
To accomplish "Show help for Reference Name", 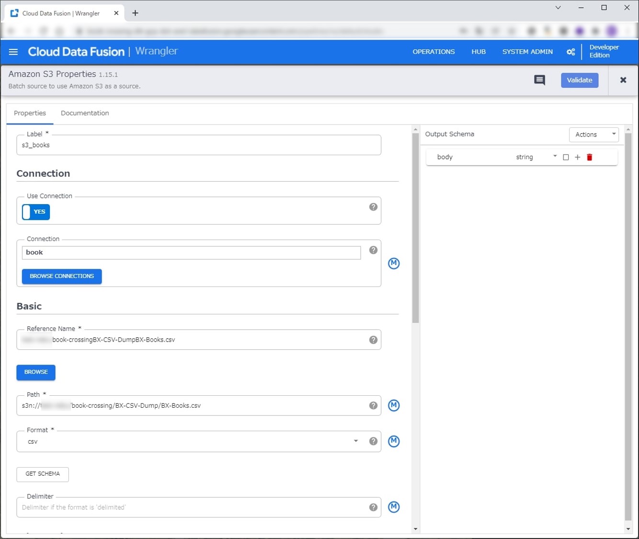I will pos(373,340).
